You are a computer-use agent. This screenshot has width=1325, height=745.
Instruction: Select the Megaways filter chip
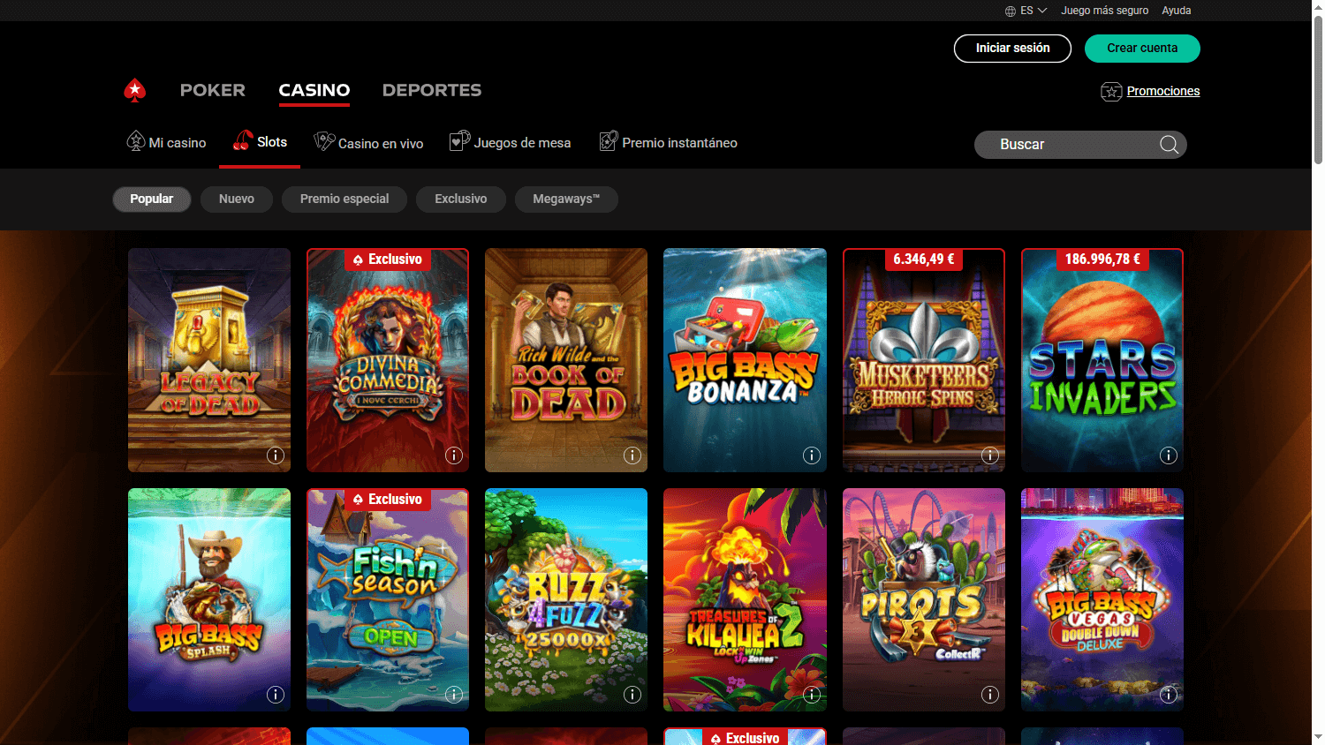click(x=566, y=199)
